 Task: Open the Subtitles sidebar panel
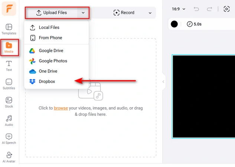pos(9,84)
